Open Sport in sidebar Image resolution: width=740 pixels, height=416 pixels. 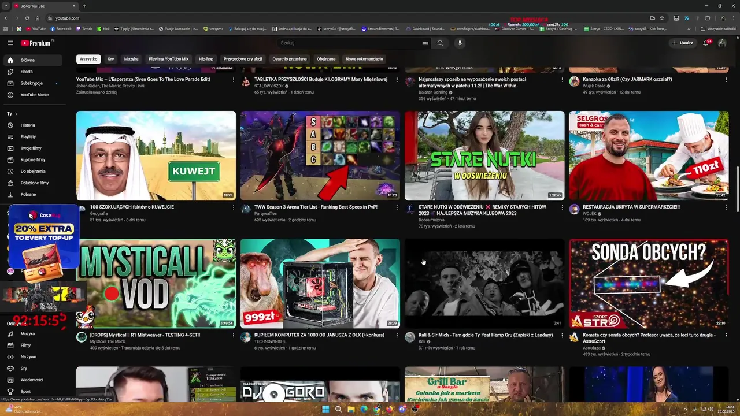click(x=32, y=391)
